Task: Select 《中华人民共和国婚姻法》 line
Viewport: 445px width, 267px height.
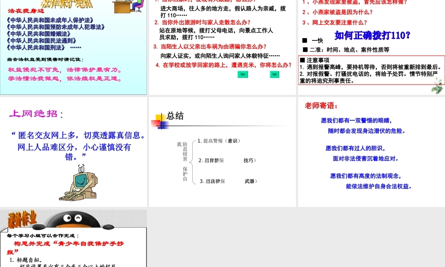Action: (x=39, y=34)
